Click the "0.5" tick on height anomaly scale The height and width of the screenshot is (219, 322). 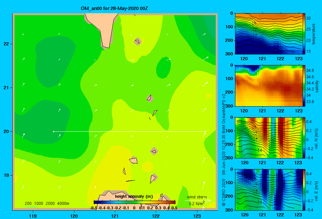point(174,208)
